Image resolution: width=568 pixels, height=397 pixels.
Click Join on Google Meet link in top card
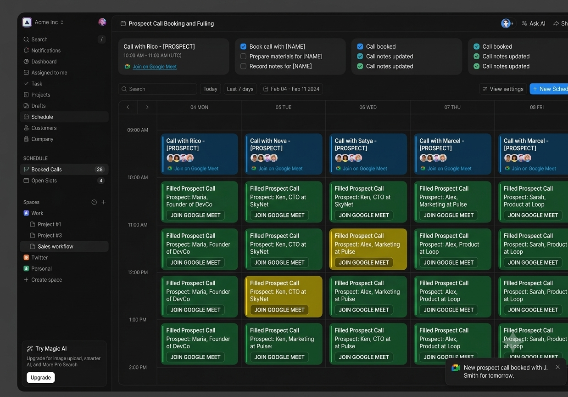pyautogui.click(x=155, y=67)
